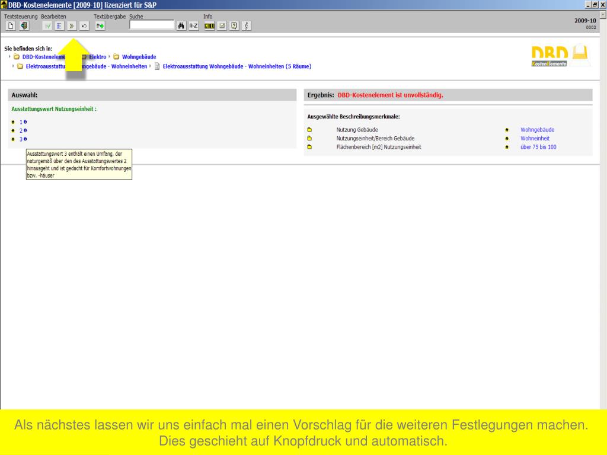Open the A-Z index button
This screenshot has width=607, height=455.
pyautogui.click(x=193, y=25)
